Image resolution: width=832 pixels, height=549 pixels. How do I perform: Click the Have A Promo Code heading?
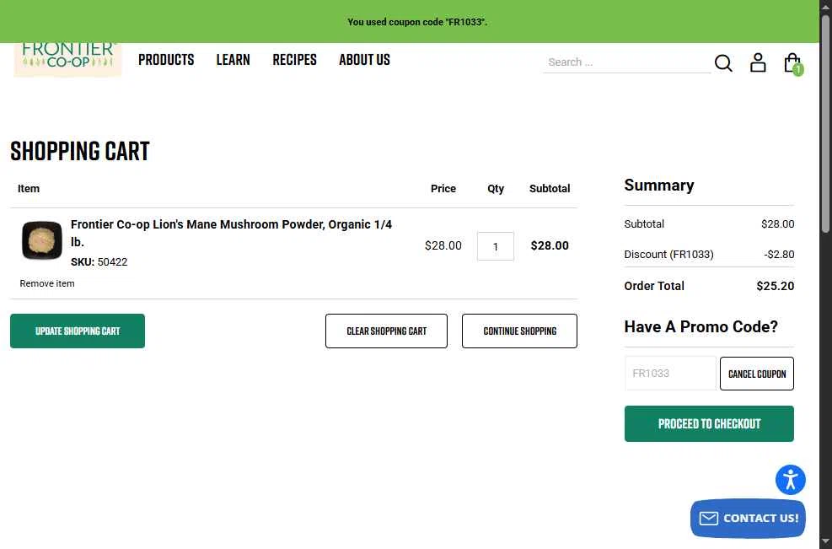pyautogui.click(x=701, y=326)
